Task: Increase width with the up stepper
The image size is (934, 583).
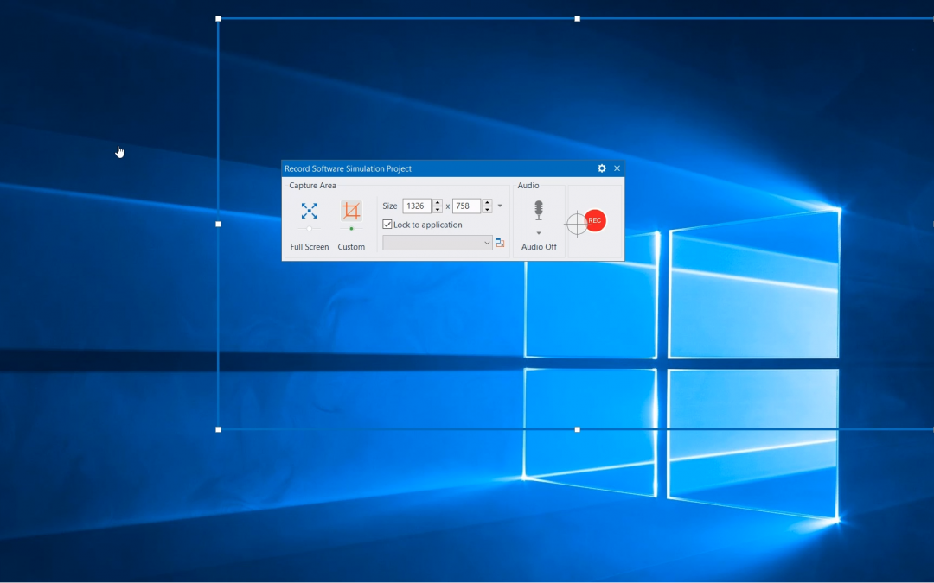Action: [x=438, y=202]
